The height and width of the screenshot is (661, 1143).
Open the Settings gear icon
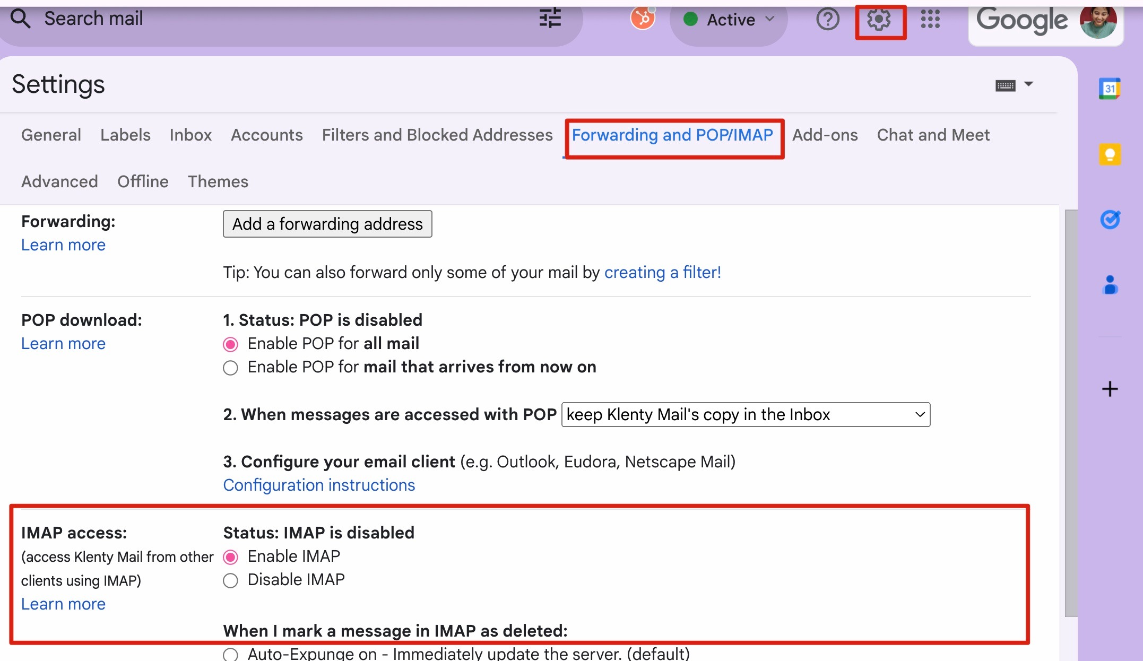point(879,20)
